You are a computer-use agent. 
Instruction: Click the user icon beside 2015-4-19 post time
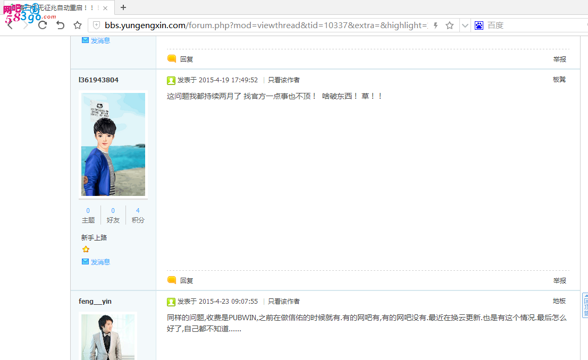tap(171, 80)
